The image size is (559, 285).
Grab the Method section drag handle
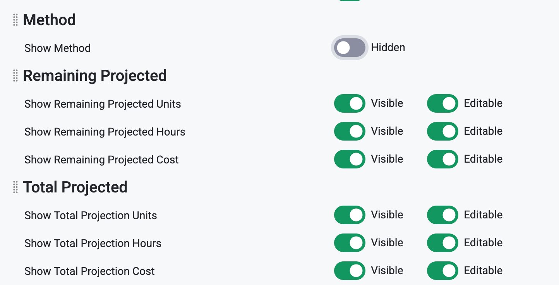15,20
